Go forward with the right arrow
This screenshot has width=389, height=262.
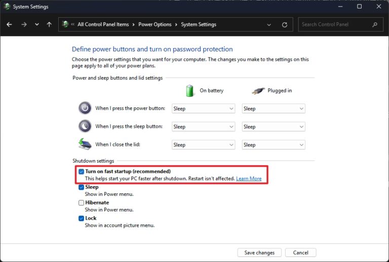point(24,24)
